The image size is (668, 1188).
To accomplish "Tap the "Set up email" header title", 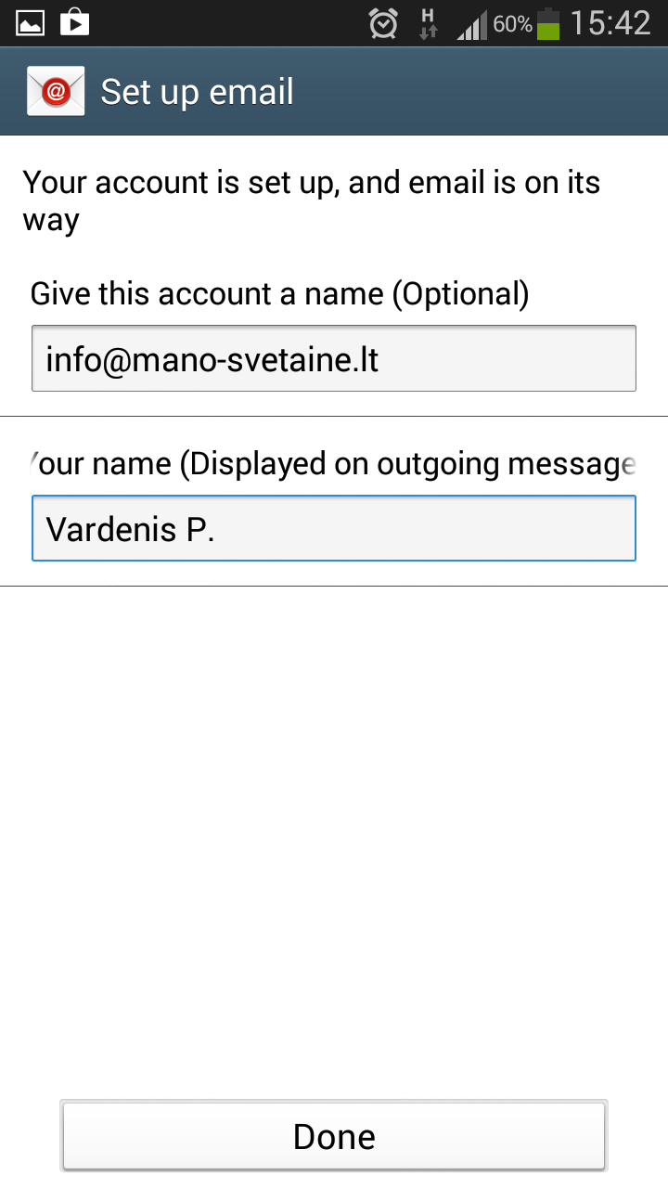I will click(197, 92).
